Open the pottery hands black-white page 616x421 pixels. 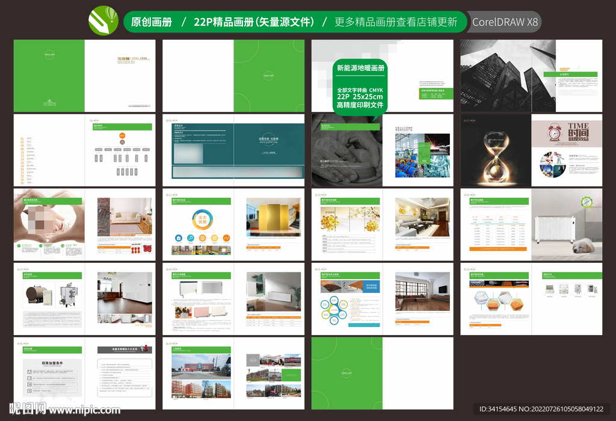pyautogui.click(x=347, y=150)
